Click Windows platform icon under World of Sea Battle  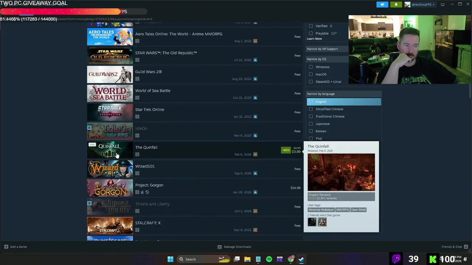(x=137, y=98)
